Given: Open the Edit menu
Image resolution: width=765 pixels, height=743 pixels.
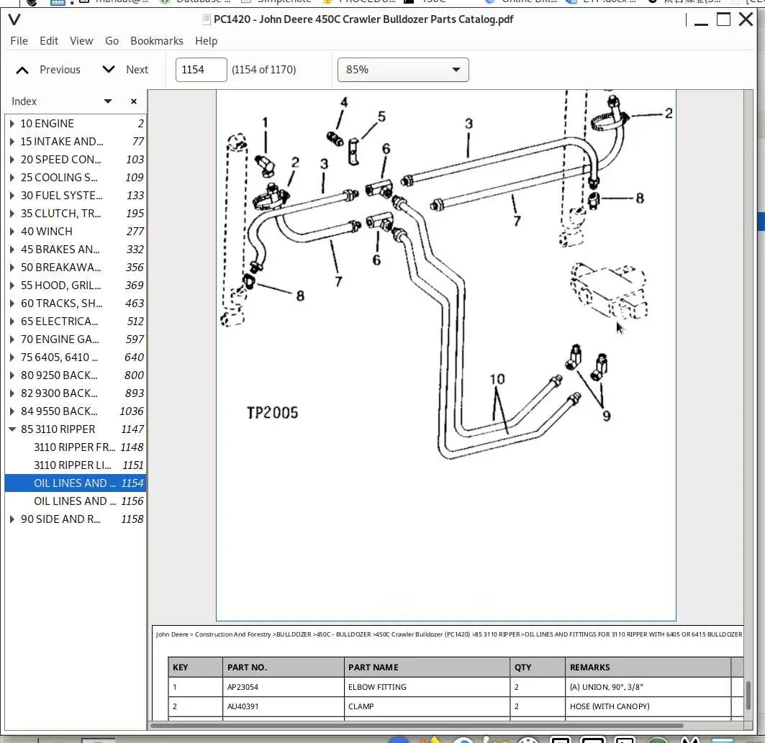Looking at the screenshot, I should point(49,41).
